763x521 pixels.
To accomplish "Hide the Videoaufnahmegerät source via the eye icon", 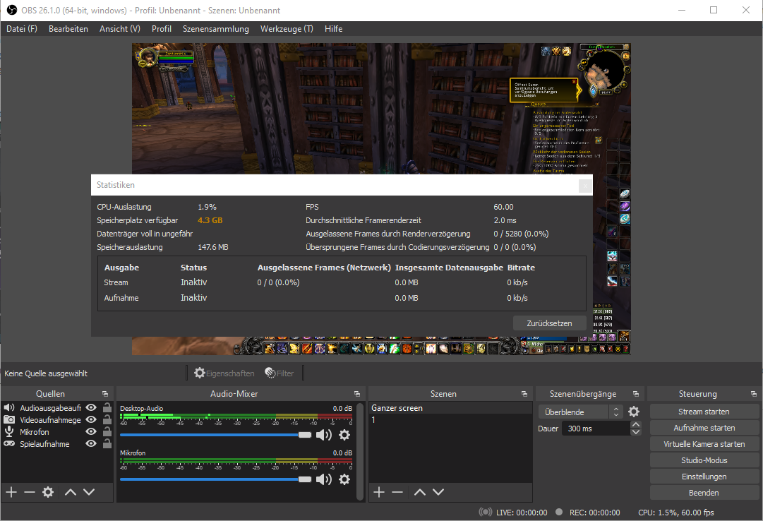I will pyautogui.click(x=91, y=420).
